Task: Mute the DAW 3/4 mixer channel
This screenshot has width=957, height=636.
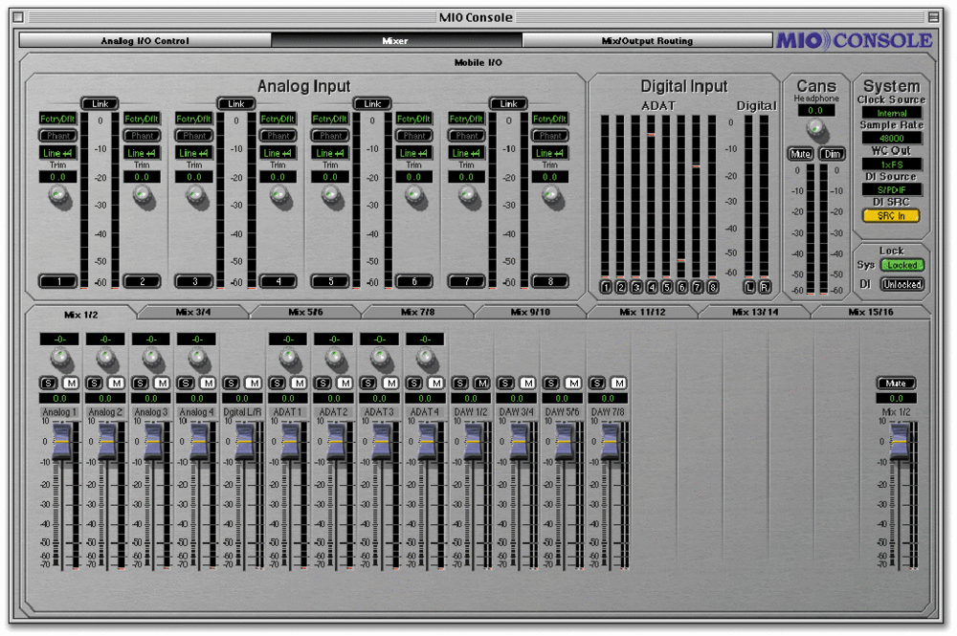Action: [x=528, y=383]
